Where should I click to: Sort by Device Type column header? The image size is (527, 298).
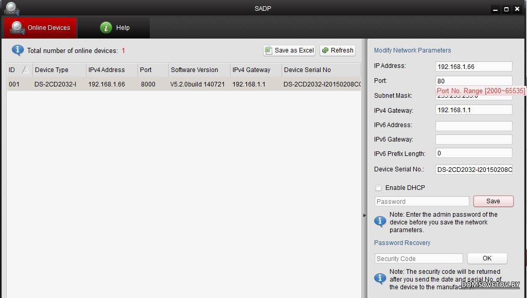(x=59, y=70)
